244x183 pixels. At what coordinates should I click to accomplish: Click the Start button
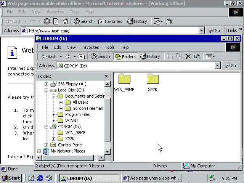tap(11, 178)
